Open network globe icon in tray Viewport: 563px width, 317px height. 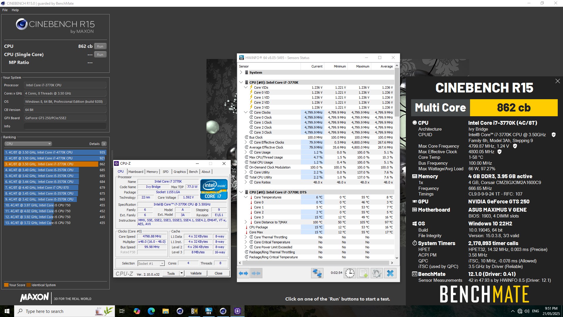pyautogui.click(x=520, y=311)
